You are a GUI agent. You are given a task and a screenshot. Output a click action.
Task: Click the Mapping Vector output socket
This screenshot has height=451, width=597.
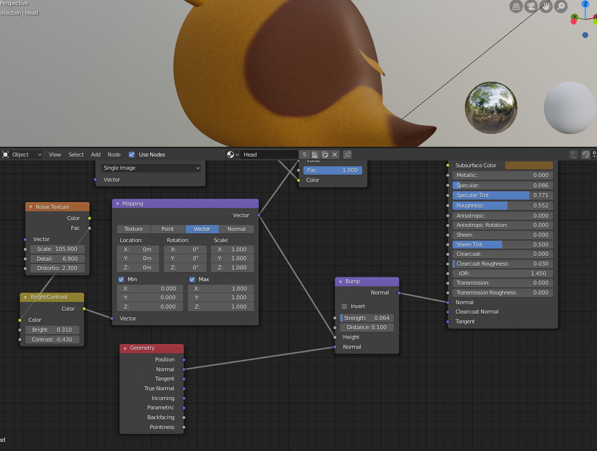point(259,215)
